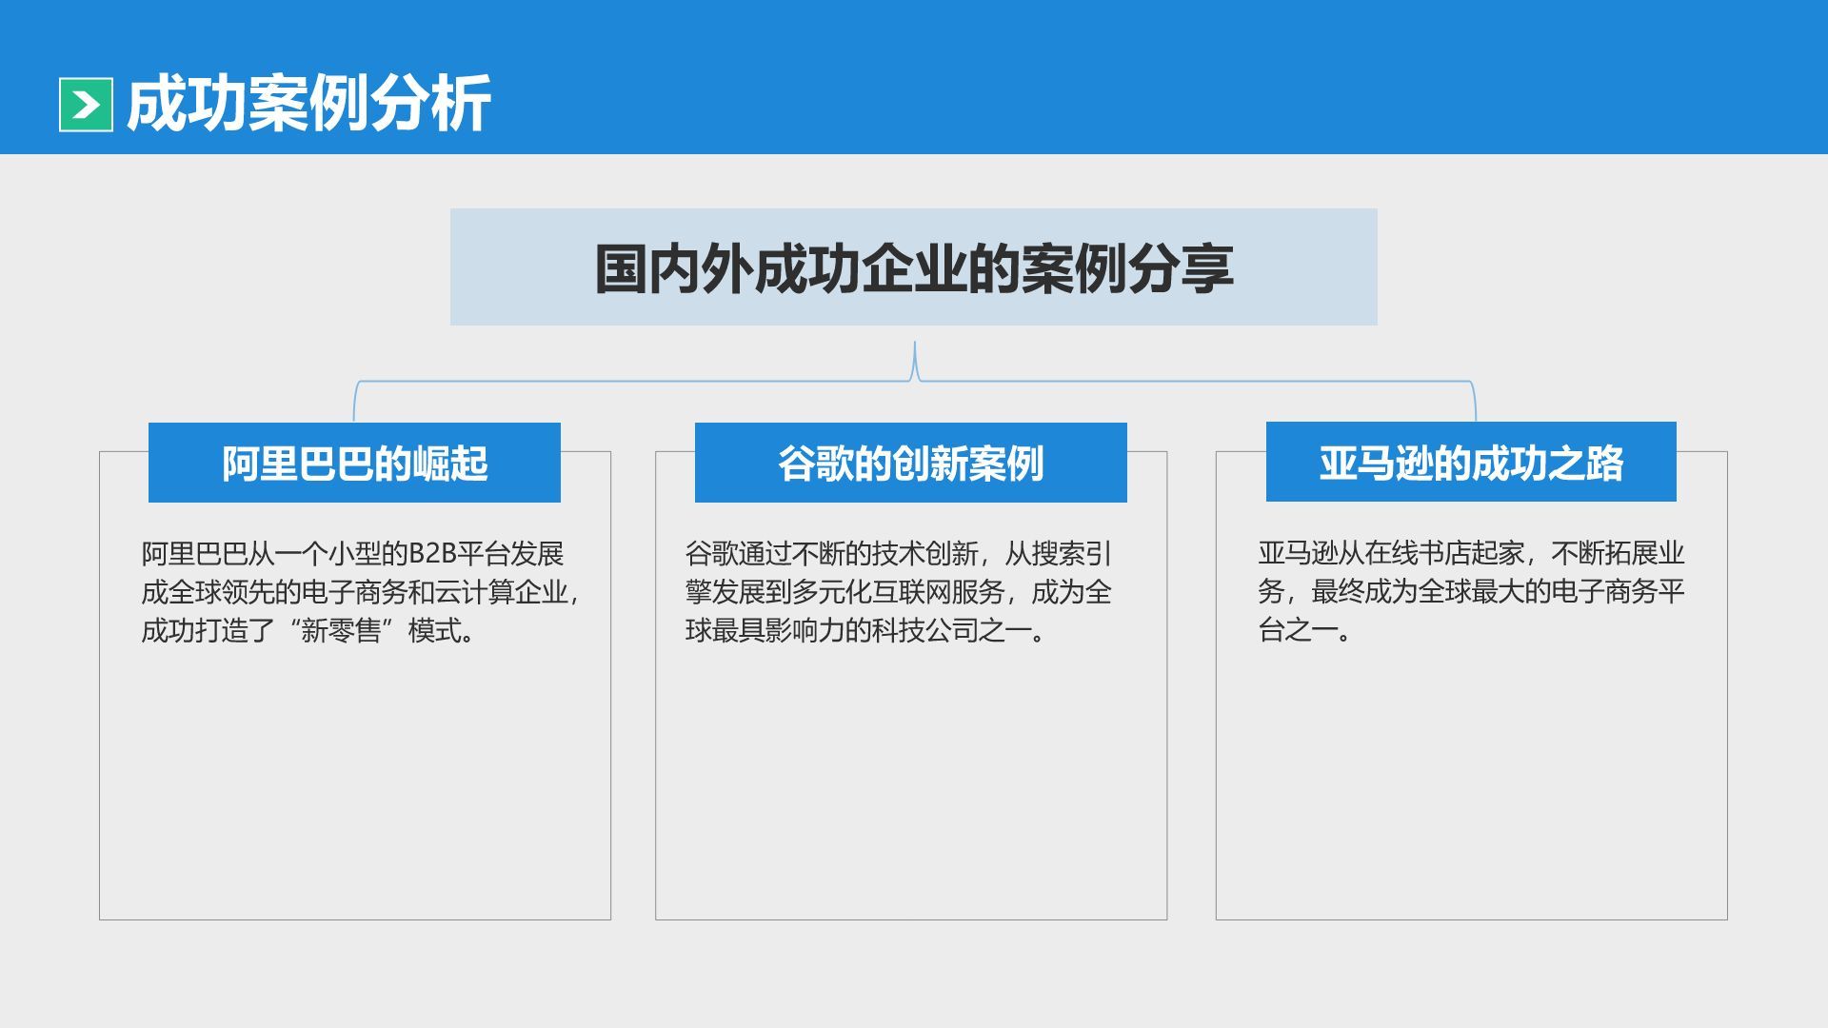The width and height of the screenshot is (1828, 1028).
Task: Click the text line 台之一。 in the Amazon card
Action: (x=1305, y=629)
